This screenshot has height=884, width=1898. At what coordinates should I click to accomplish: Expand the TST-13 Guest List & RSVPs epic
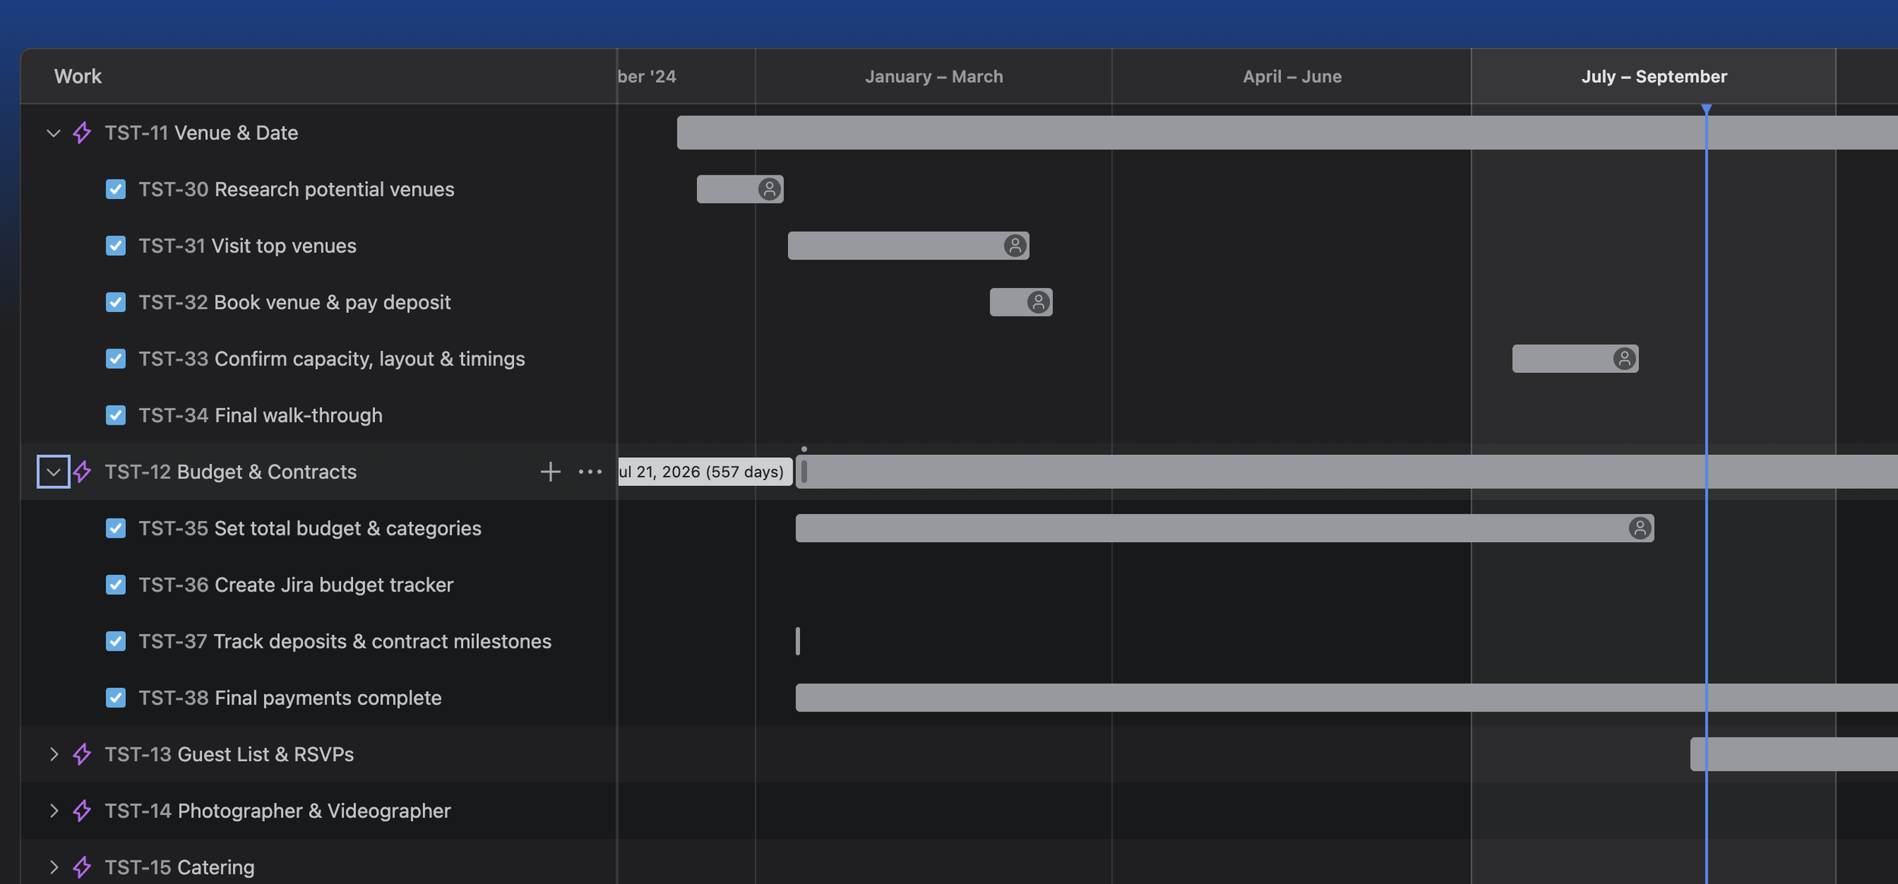tap(53, 754)
